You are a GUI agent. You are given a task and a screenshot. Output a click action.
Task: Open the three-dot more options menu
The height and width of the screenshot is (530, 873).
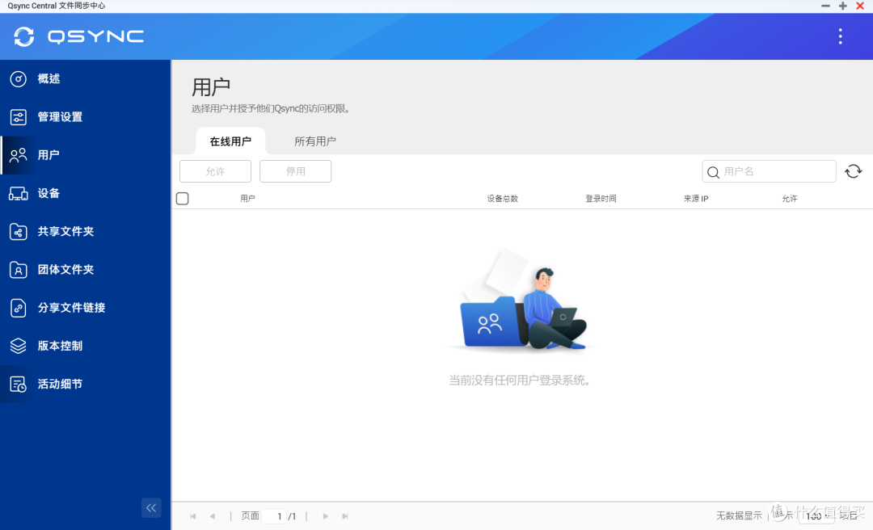[x=840, y=36]
